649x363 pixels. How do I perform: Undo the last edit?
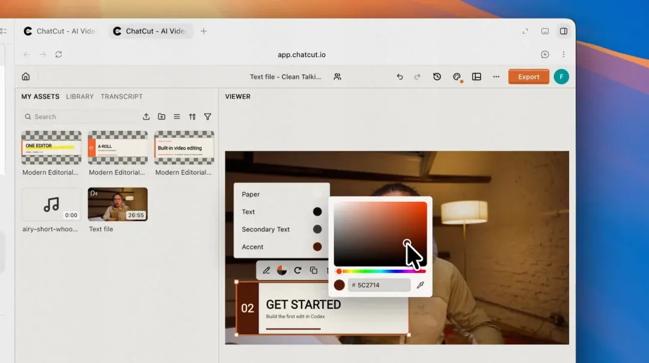click(400, 76)
